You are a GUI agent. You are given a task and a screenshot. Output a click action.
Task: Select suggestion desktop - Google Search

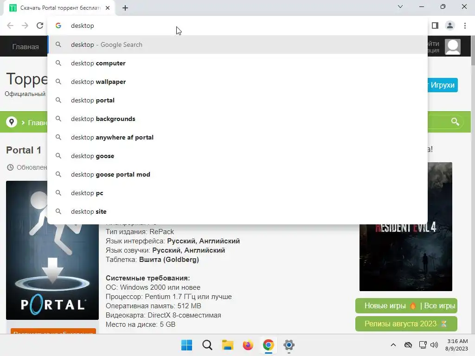click(237, 44)
